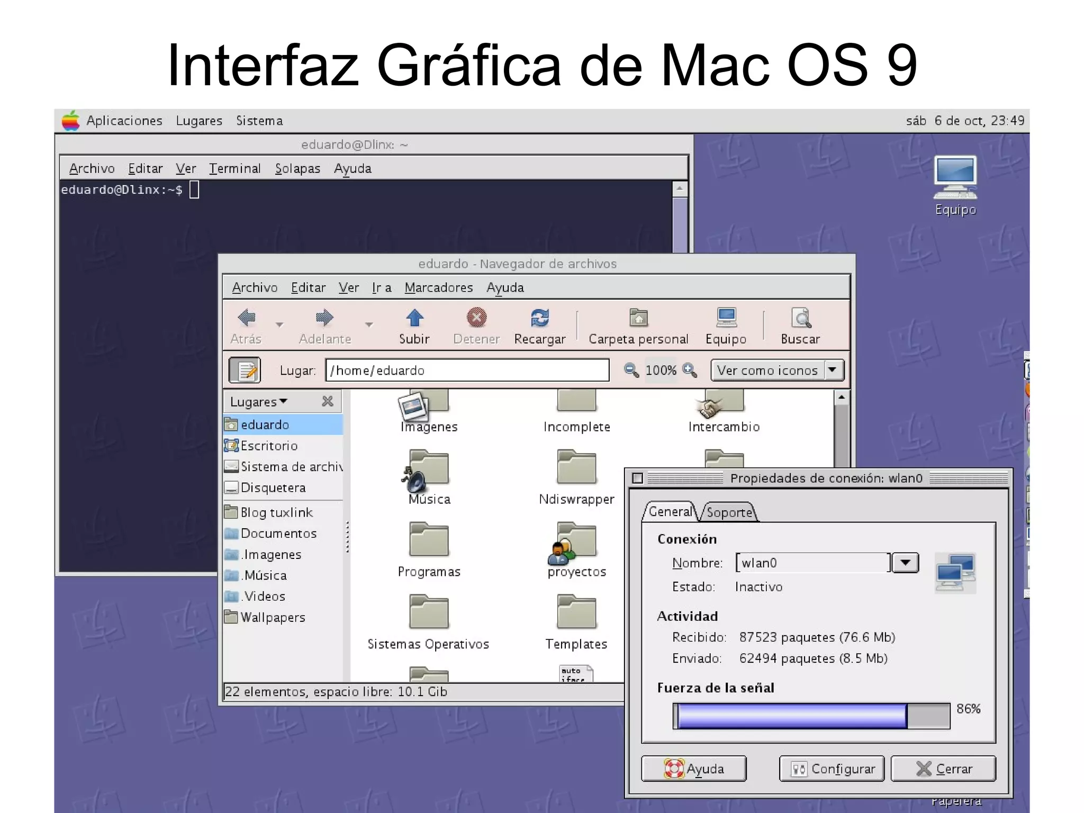Open the Terminal menu in terminal window
This screenshot has height=813, width=1084.
[235, 168]
